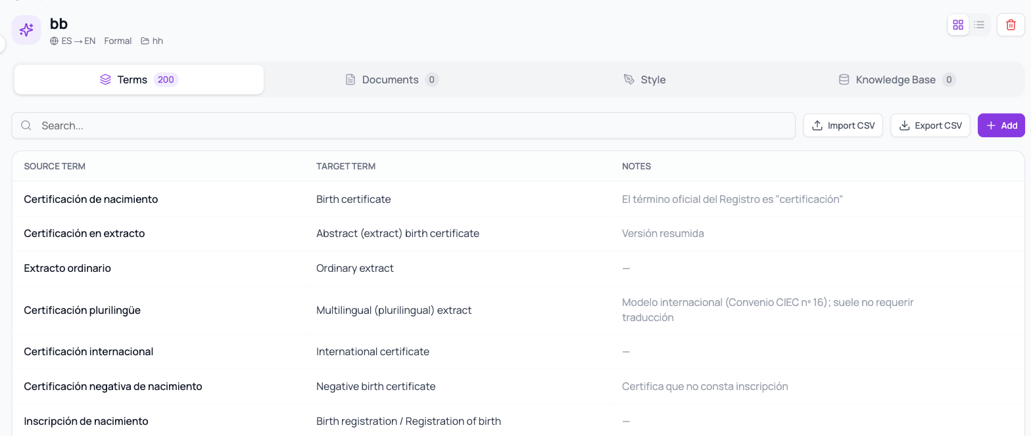Click target 'Multilingual (plurilingual) extract'

[x=394, y=310]
